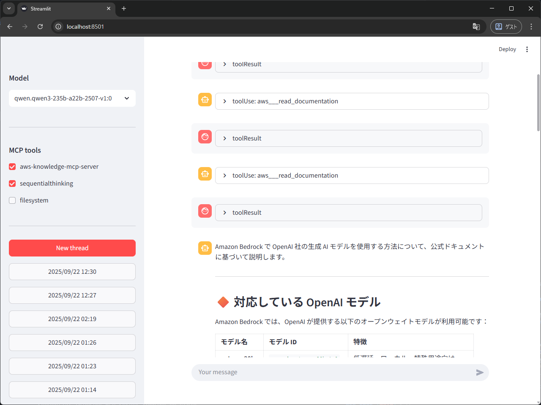Click user avatar beside last toolResult
The width and height of the screenshot is (541, 405).
(x=205, y=211)
